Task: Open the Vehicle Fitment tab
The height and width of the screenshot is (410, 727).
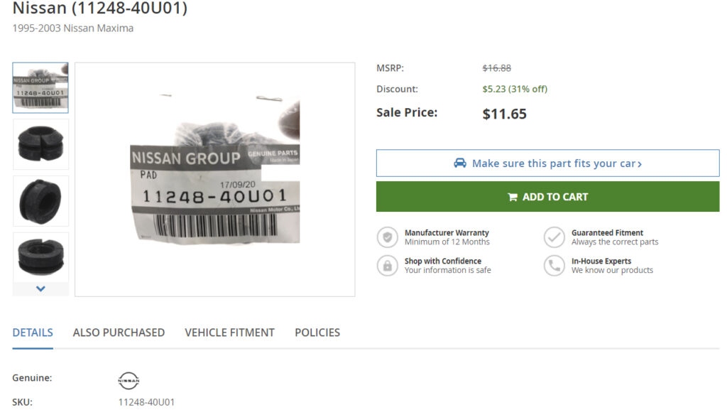Action: 229,333
